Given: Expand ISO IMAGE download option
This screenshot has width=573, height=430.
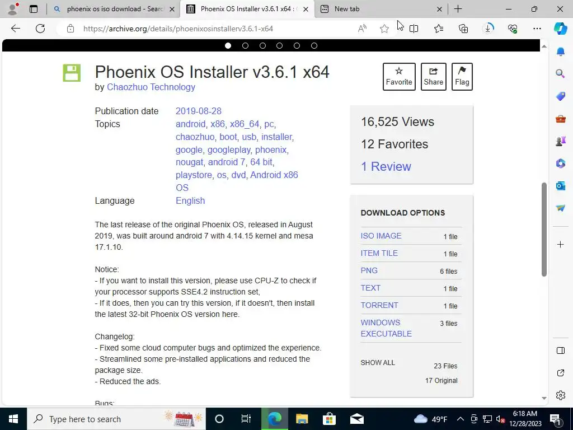Looking at the screenshot, I should click(381, 236).
